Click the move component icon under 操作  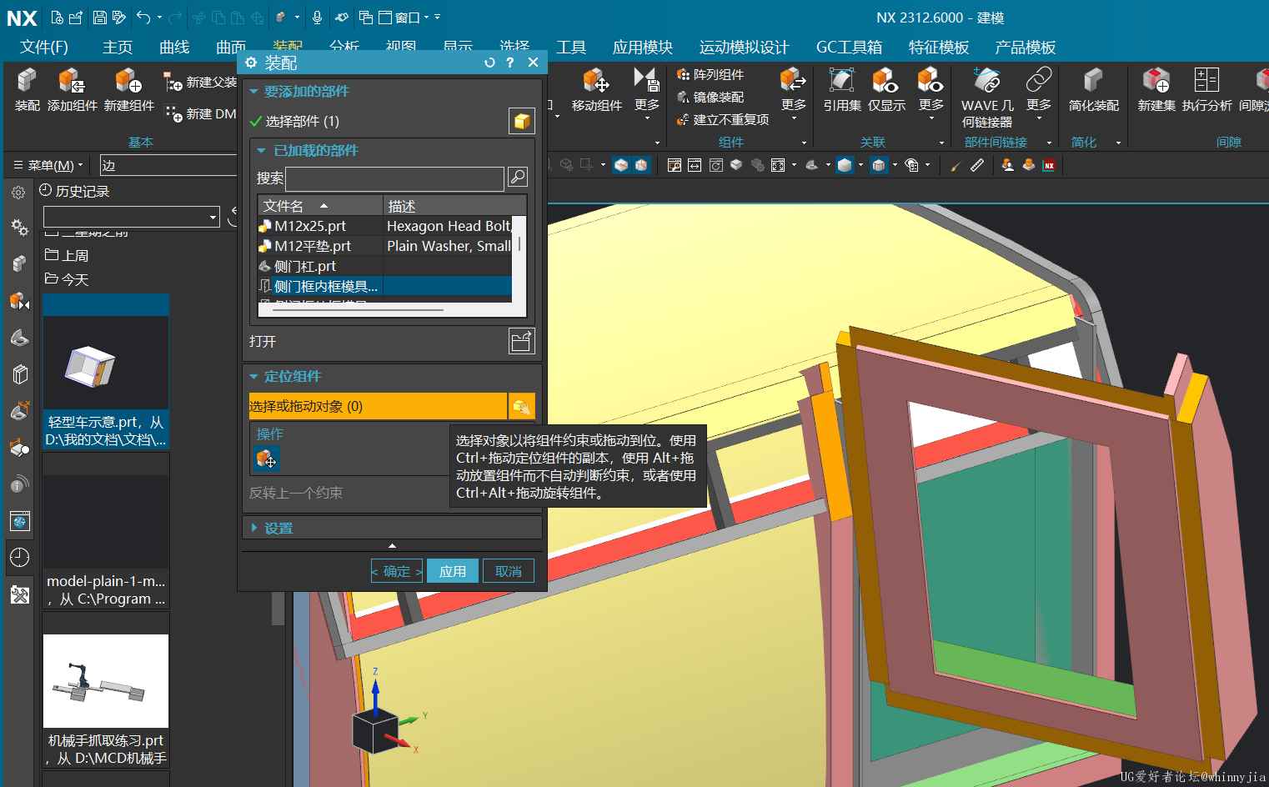point(266,458)
